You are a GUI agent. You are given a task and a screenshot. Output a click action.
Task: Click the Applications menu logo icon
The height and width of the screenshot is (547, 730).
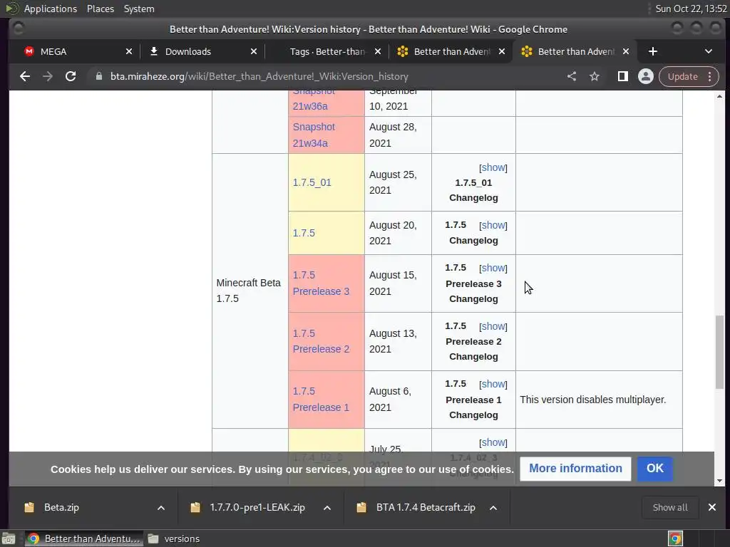tap(11, 9)
